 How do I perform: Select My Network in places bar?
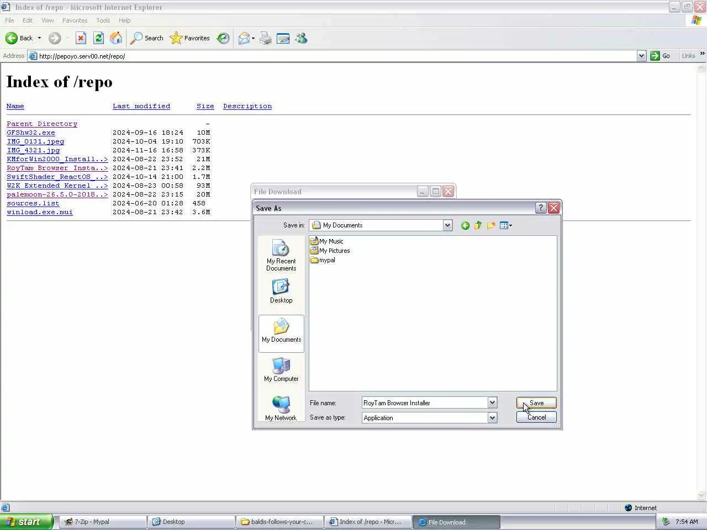click(x=281, y=409)
